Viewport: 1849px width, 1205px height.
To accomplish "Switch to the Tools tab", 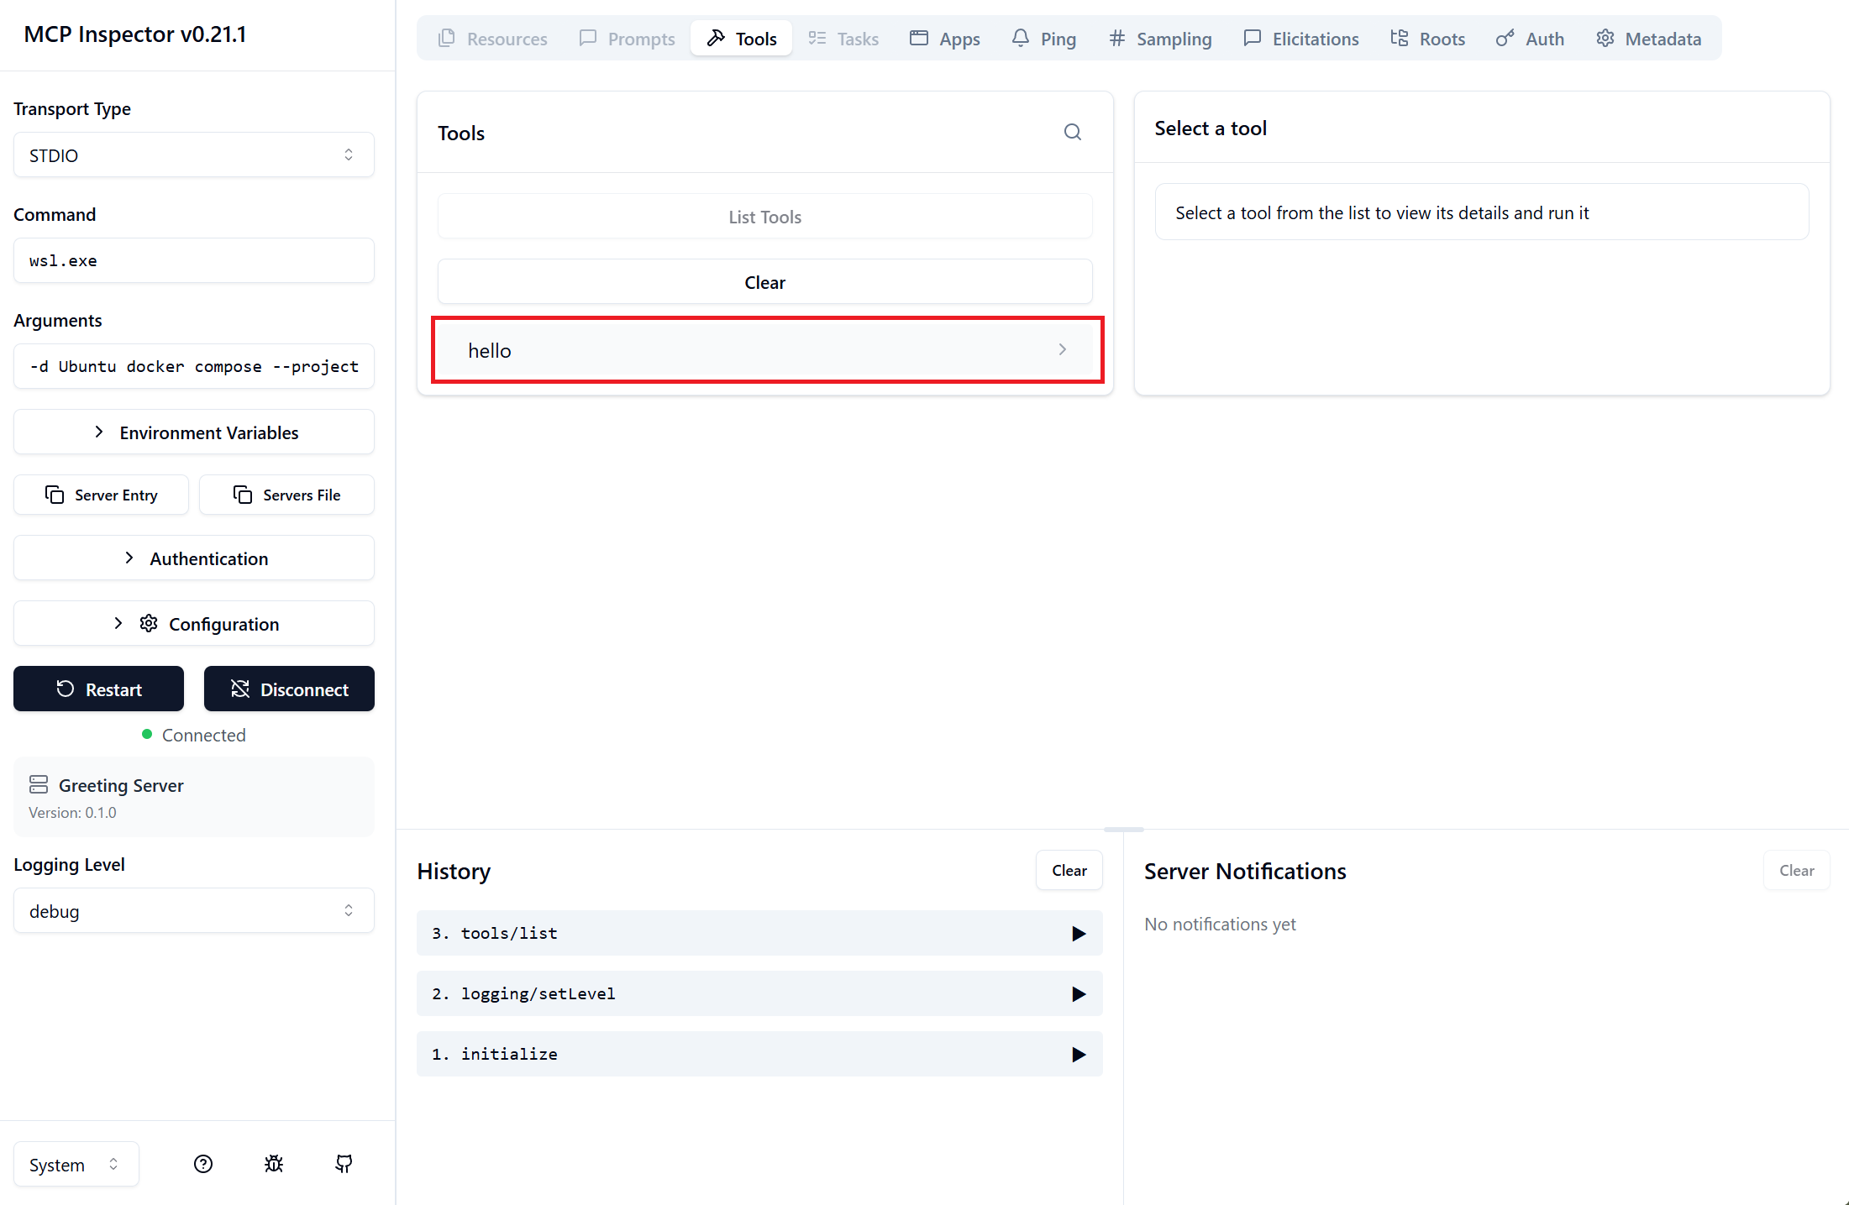I will (742, 39).
